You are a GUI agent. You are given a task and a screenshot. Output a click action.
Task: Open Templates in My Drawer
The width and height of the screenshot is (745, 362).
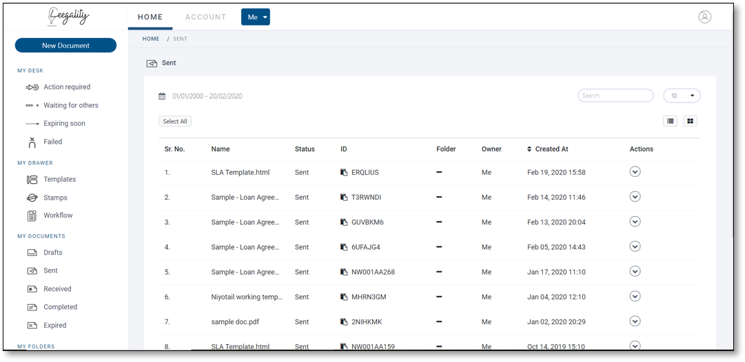click(x=60, y=180)
